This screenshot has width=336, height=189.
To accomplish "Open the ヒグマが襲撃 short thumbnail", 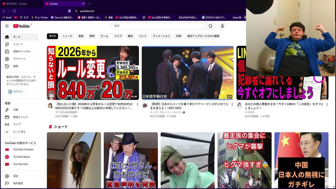I will point(244,160).
